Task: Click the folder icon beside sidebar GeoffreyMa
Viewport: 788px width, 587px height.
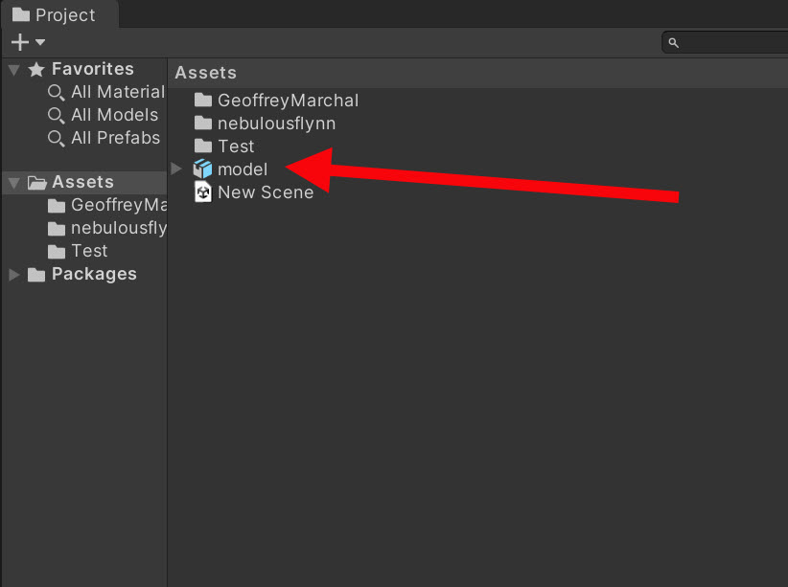Action: click(x=57, y=206)
